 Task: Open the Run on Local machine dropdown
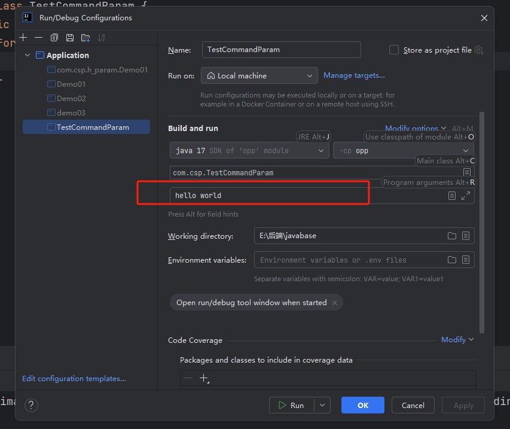click(x=259, y=76)
